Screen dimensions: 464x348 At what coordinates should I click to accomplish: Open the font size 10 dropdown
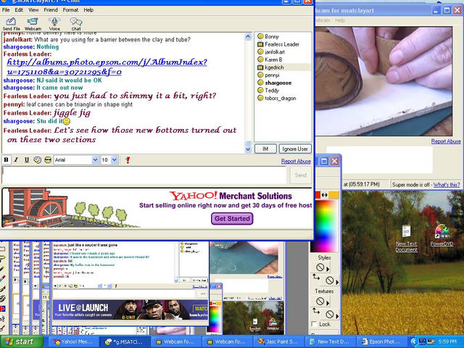[115, 160]
